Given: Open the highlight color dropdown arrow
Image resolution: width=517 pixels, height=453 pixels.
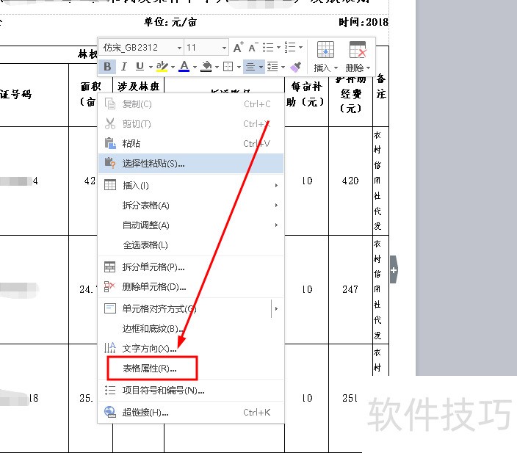Looking at the screenshot, I should (x=173, y=67).
